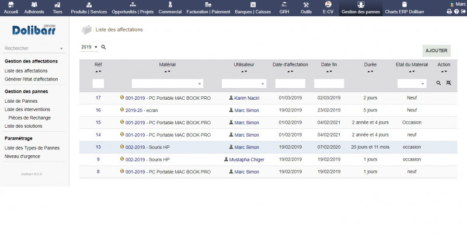Open the GRH menu

pyautogui.click(x=284, y=8)
